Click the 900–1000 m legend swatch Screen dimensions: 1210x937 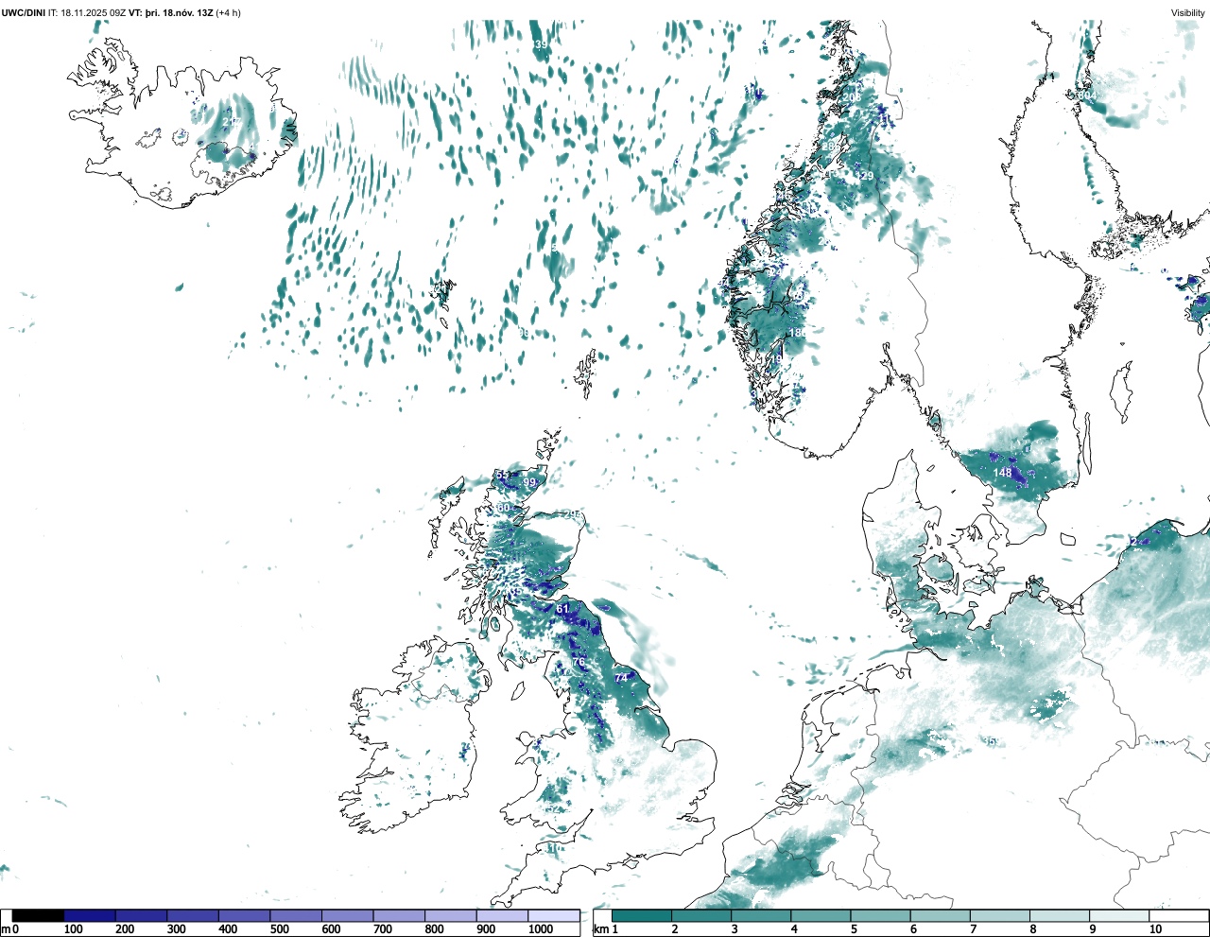pyautogui.click(x=502, y=915)
